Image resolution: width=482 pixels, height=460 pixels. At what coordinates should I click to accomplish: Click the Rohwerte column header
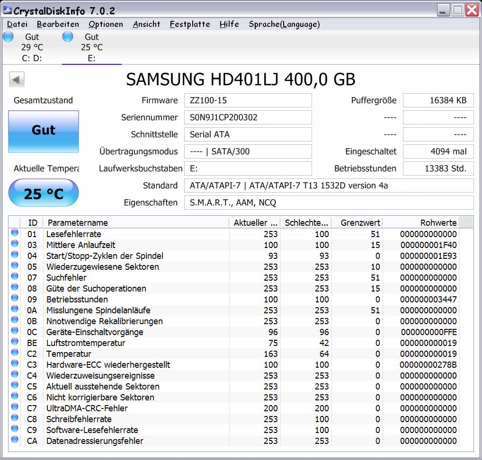point(421,222)
